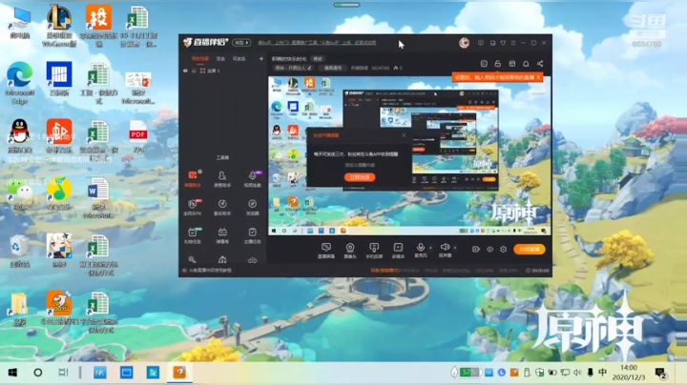Open the hamburger menu in the title bar
Screen dimensions: 687x385
pos(513,43)
